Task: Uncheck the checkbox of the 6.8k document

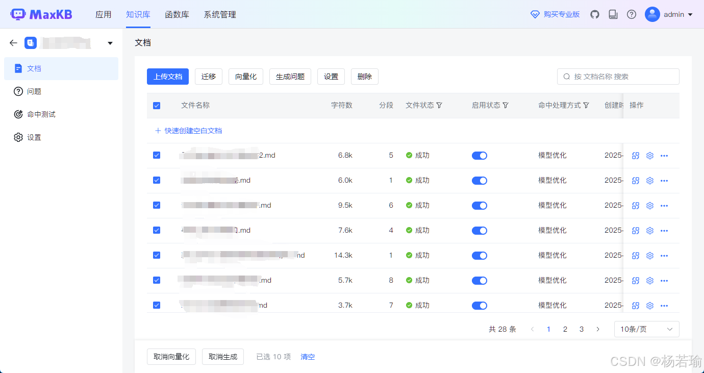Action: [x=157, y=155]
